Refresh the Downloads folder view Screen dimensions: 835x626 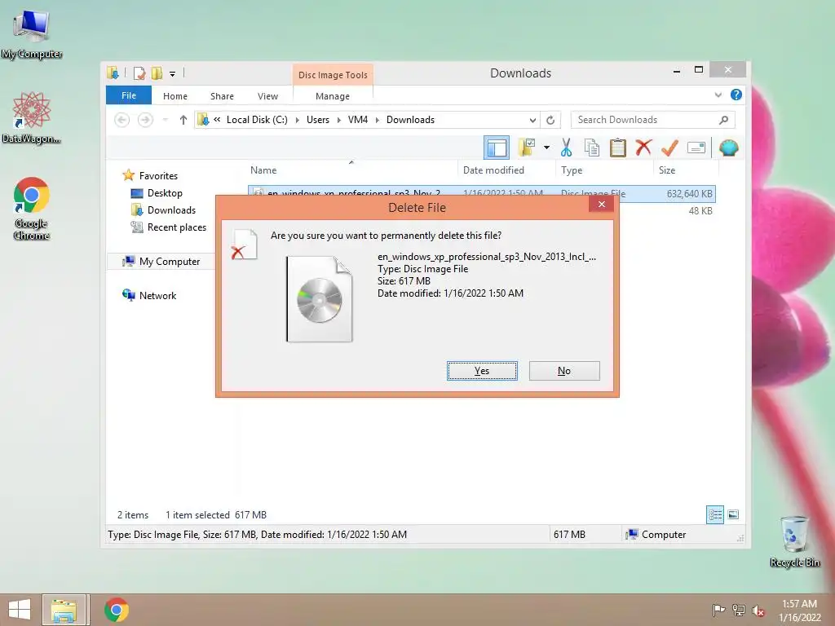[550, 121]
